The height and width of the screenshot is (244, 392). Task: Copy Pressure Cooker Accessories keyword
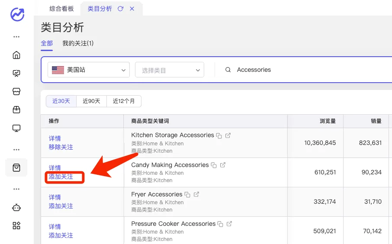pos(220,224)
